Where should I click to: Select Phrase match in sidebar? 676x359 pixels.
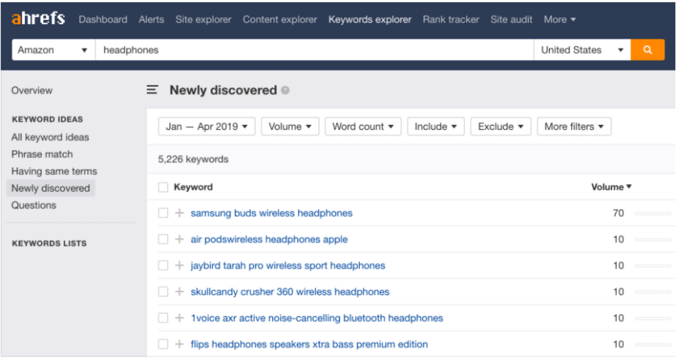[x=42, y=154]
